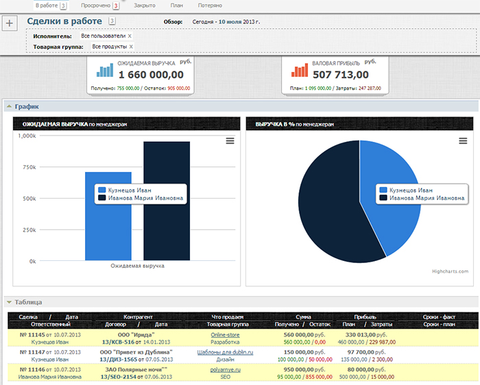Click the 'Прибыль' column header
Screen dimensions: 480x385
365,317
